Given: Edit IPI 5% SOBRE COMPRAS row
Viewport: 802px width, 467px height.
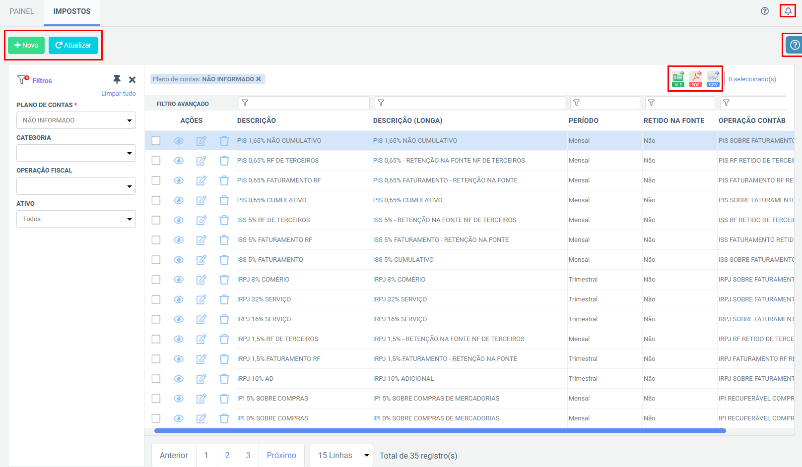Looking at the screenshot, I should 201,399.
